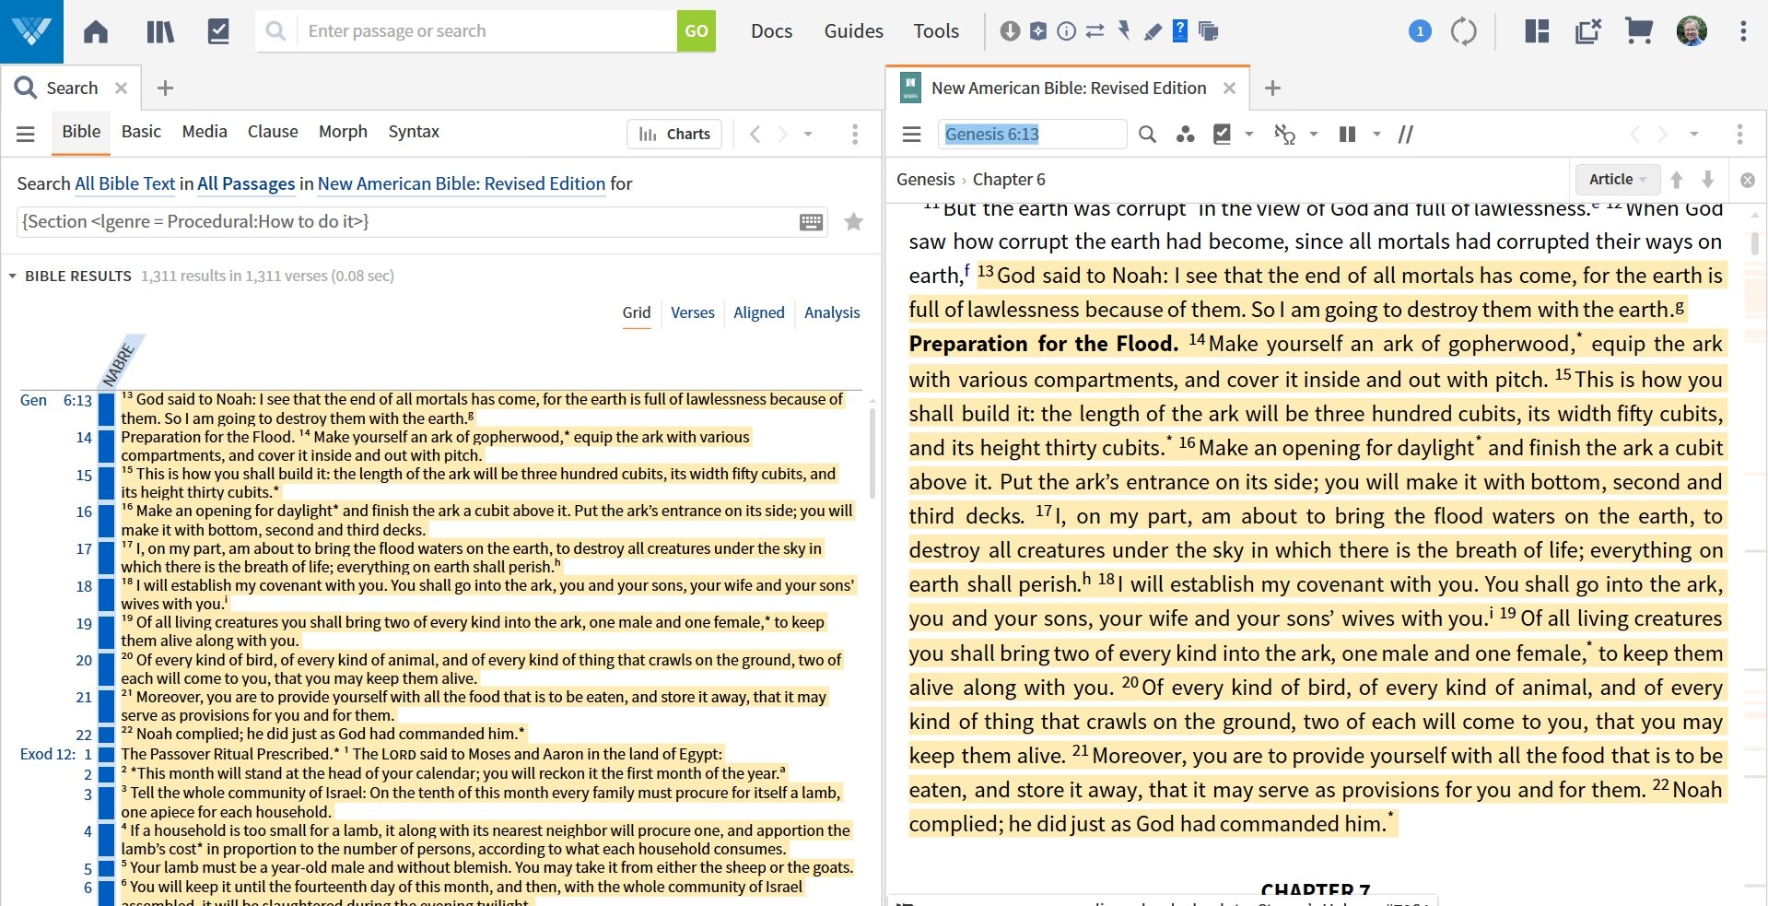Switch to the Media search tab
This screenshot has width=1768, height=906.
205,132
